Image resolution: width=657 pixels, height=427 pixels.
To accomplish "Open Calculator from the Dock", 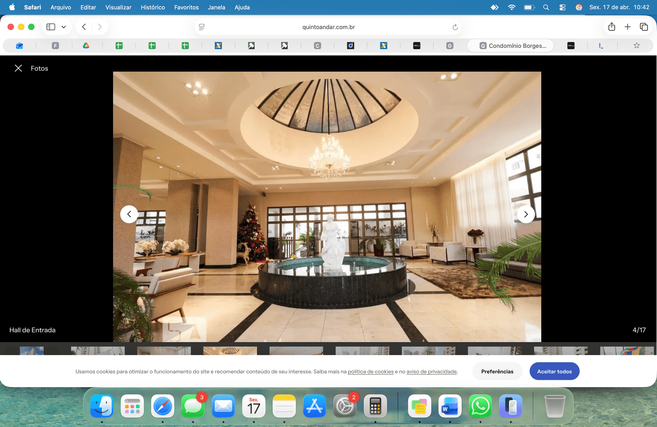I will coord(375,406).
